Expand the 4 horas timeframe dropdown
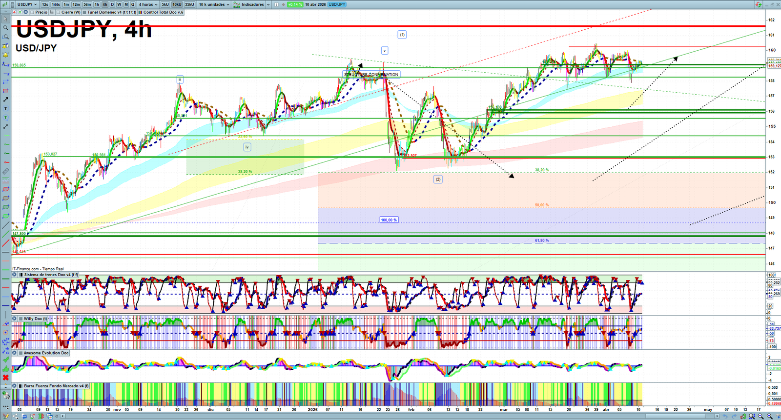Screen dimensions: 781x420 click(x=148, y=4)
